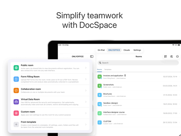Click the IA avatar for Invoices and application
Image resolution: width=181 pixels, height=136 pixels.
(99, 77)
